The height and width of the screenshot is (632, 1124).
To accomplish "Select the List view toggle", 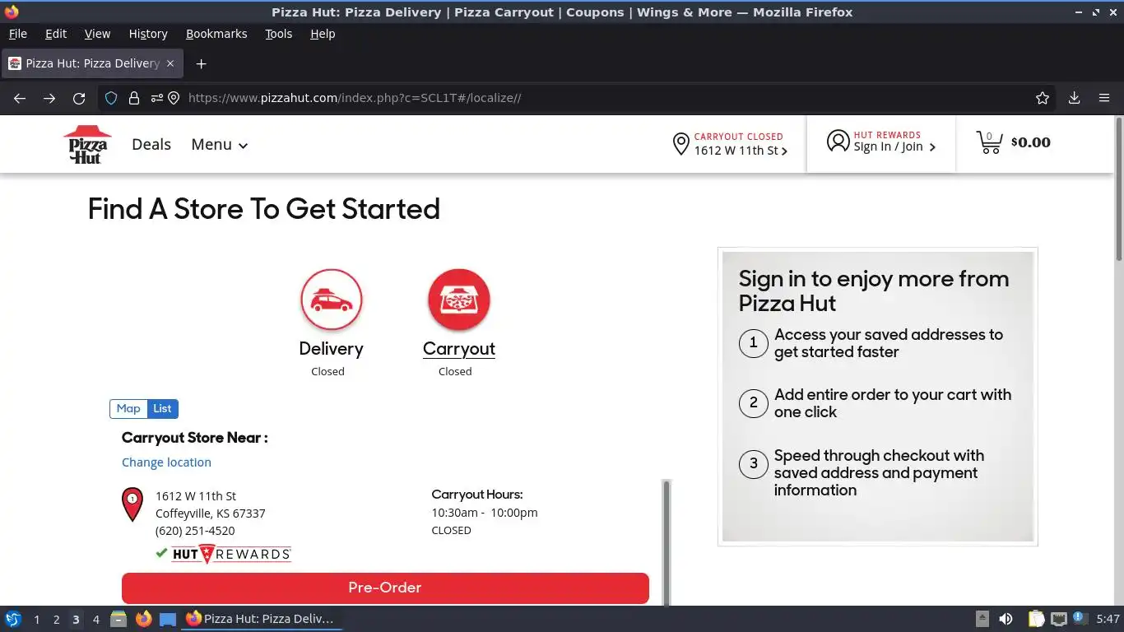I will [162, 409].
